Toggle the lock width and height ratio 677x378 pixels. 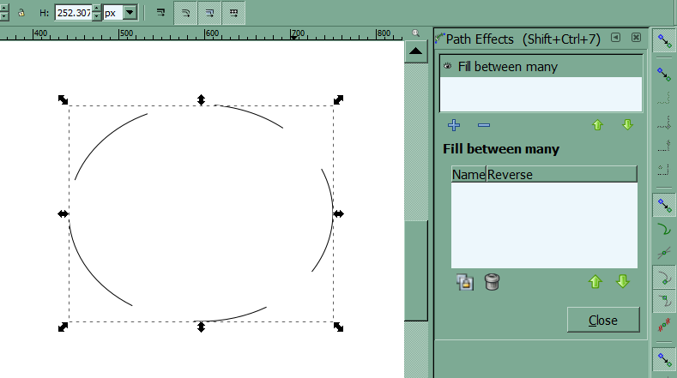click(20, 14)
